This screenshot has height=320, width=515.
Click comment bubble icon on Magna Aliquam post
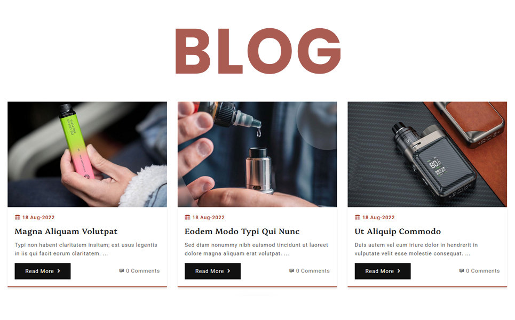pyautogui.click(x=122, y=271)
